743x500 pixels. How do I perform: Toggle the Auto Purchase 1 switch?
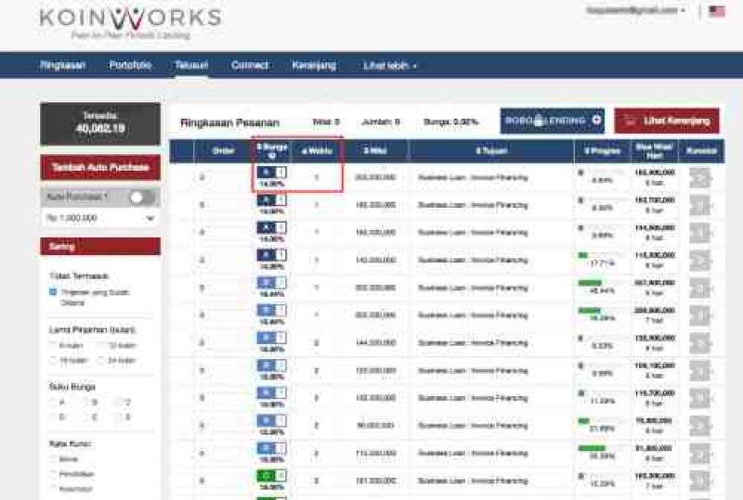click(142, 198)
